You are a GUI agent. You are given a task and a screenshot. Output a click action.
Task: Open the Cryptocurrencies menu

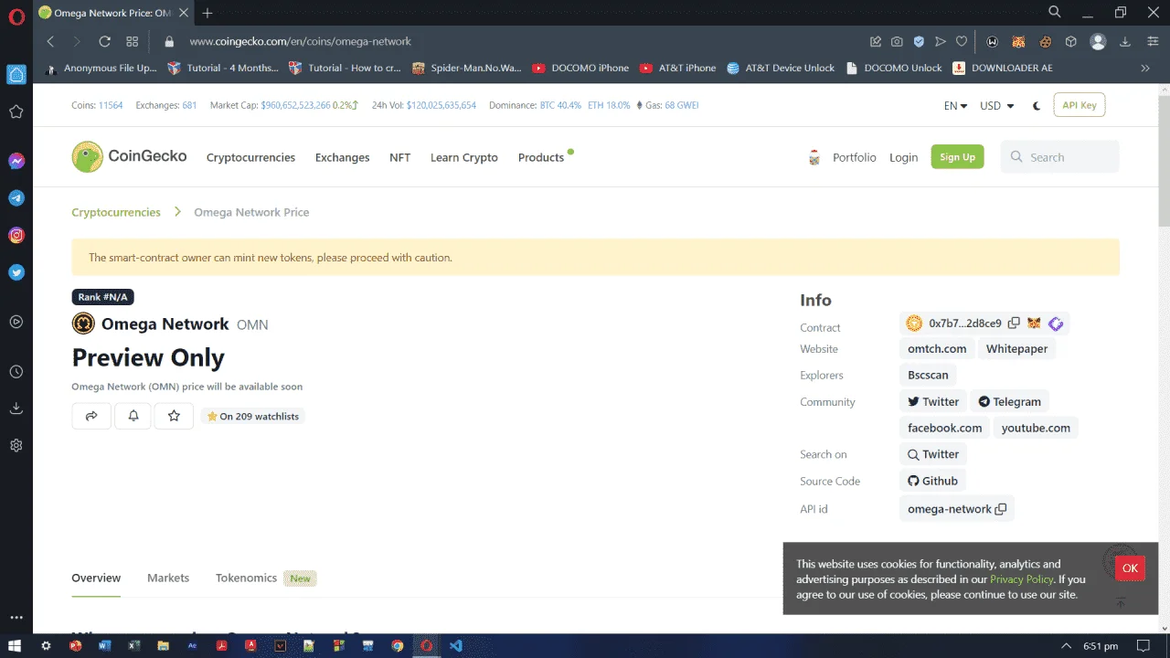250,157
